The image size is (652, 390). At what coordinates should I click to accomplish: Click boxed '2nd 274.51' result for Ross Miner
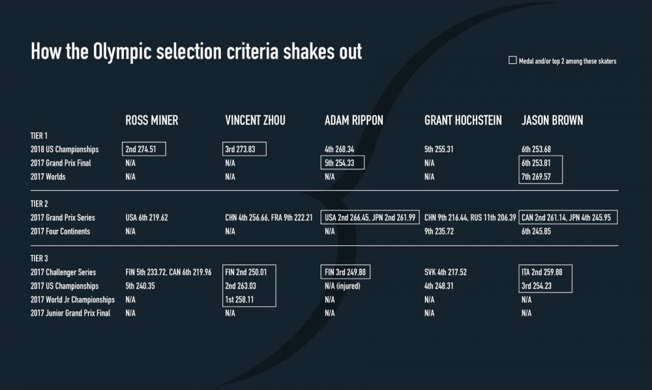click(x=144, y=149)
